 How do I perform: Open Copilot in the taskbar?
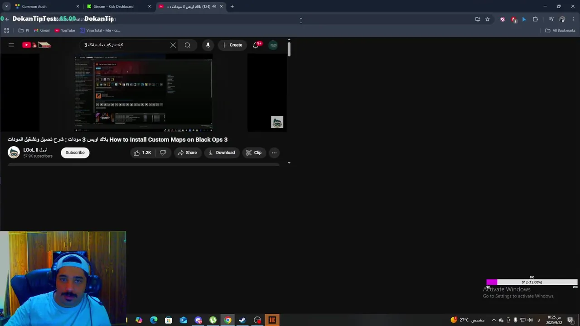click(139, 320)
